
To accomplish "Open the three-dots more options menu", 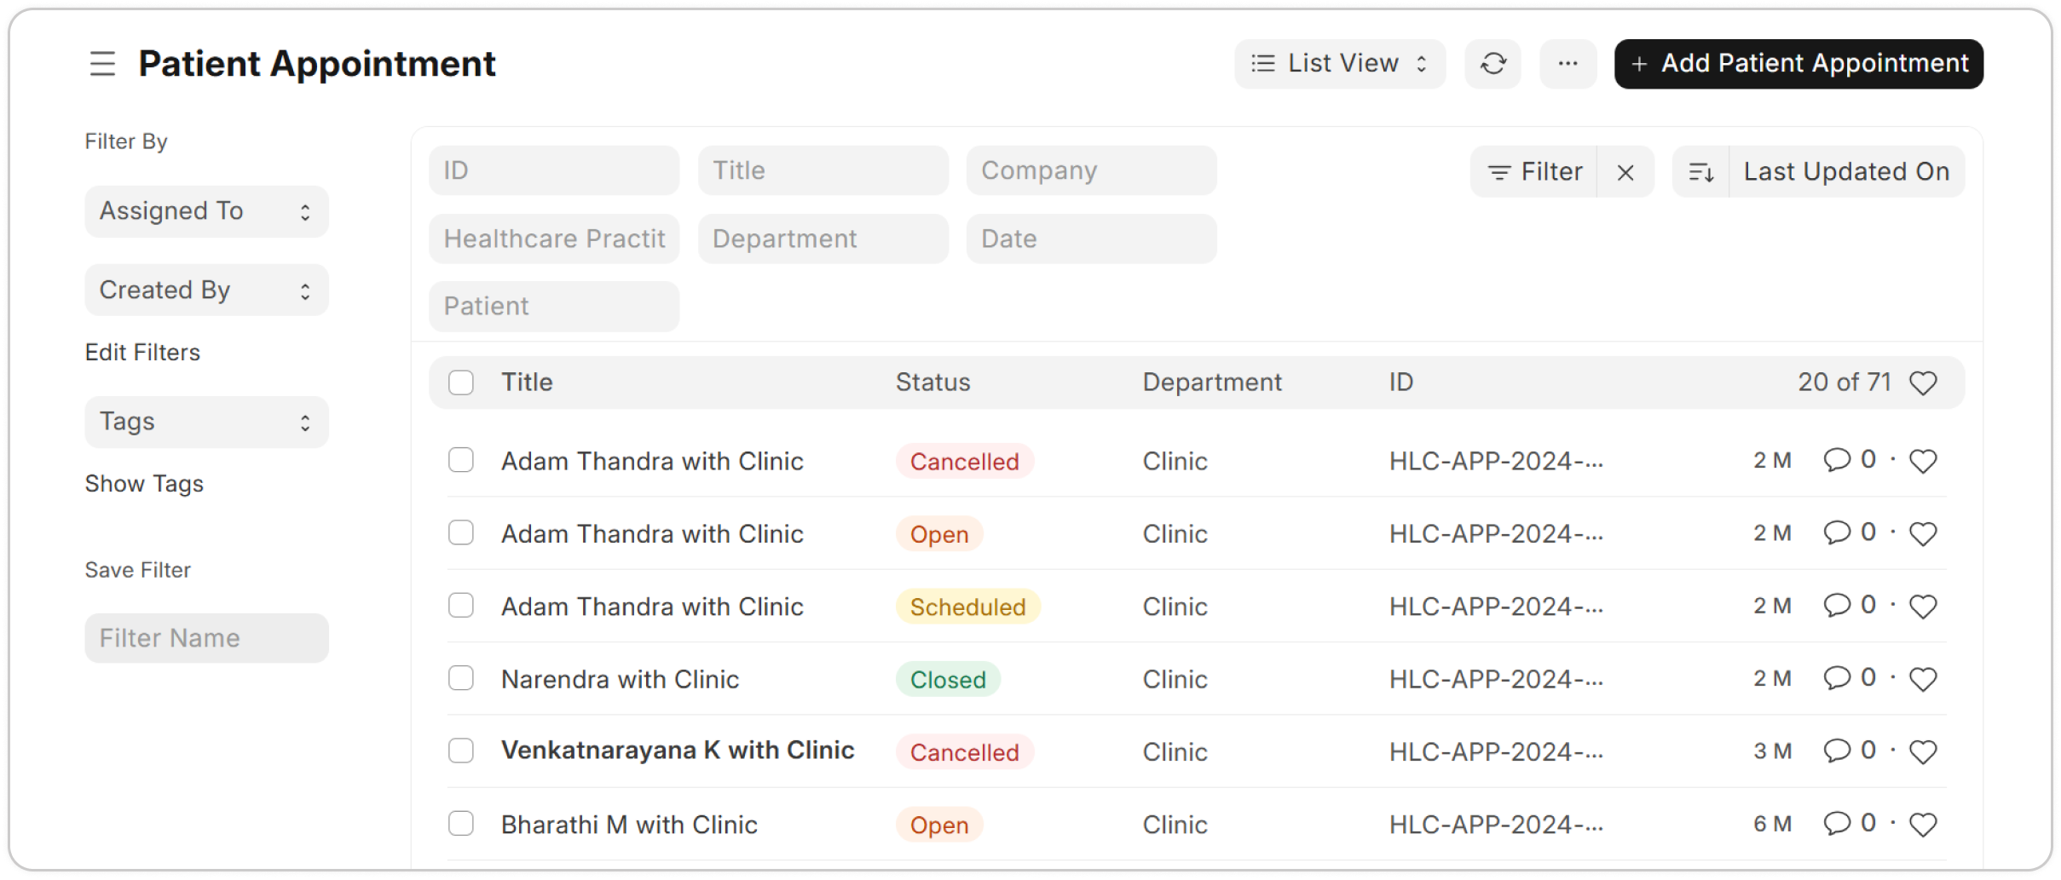I will (1567, 64).
